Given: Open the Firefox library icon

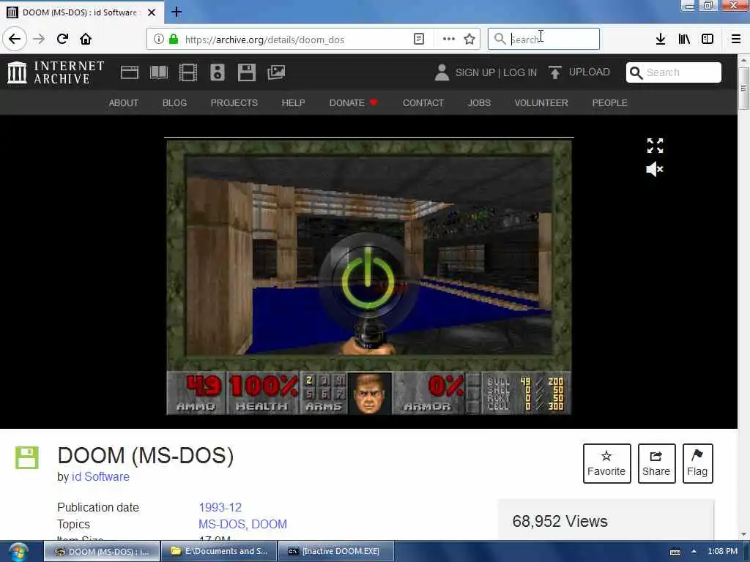Looking at the screenshot, I should [x=684, y=40].
